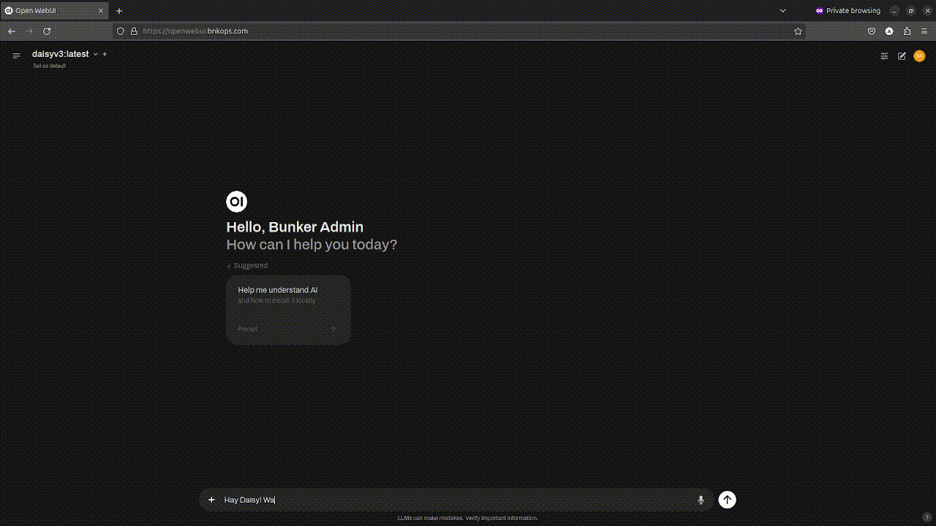The image size is (936, 526).
Task: Open the orange user profile avatar
Action: tap(919, 56)
